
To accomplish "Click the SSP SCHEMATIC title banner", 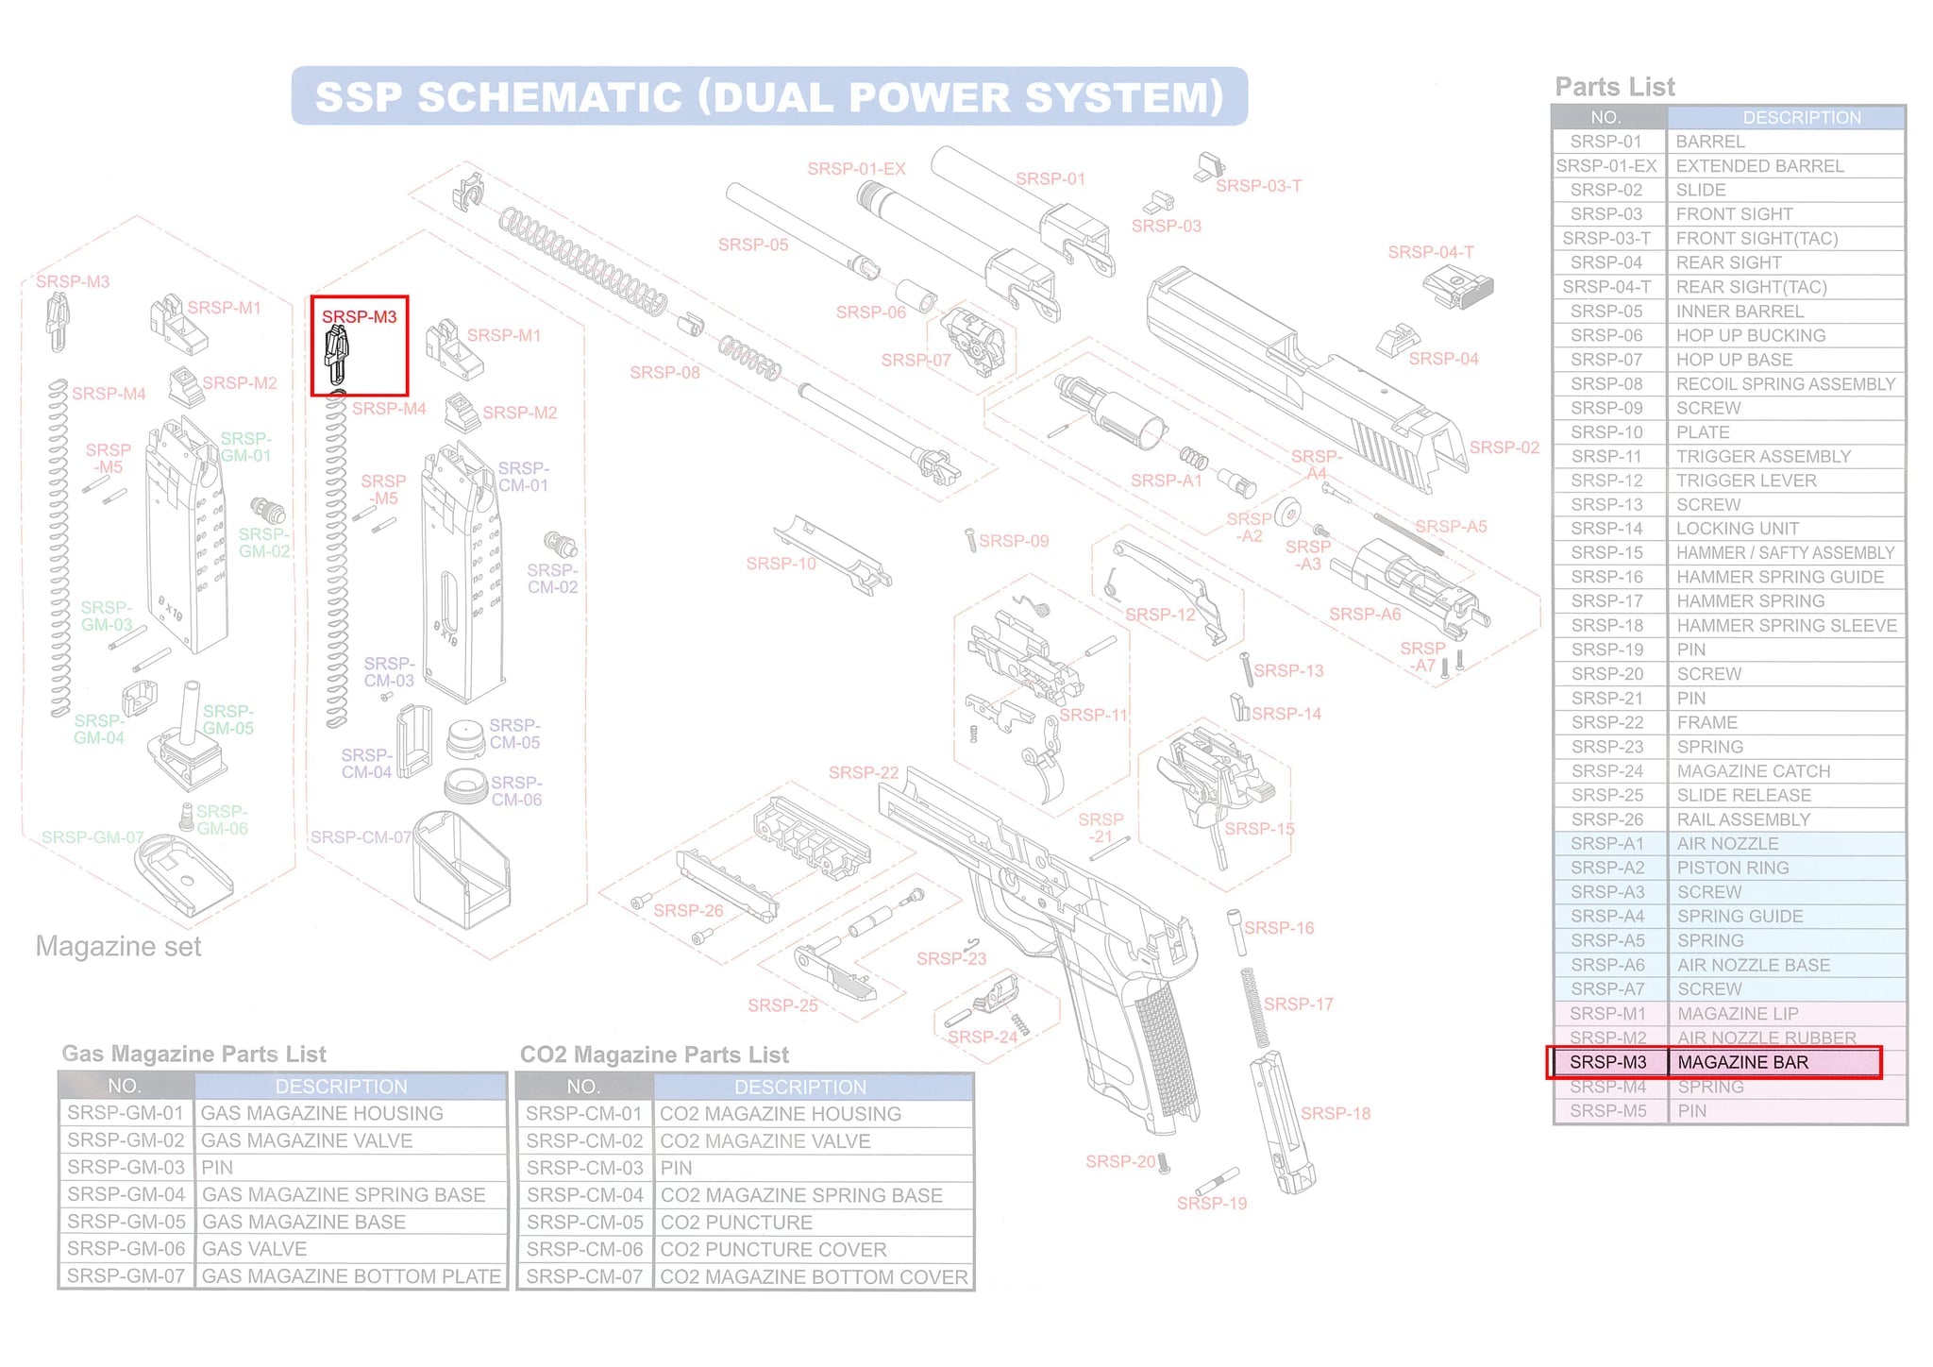I will 769,96.
